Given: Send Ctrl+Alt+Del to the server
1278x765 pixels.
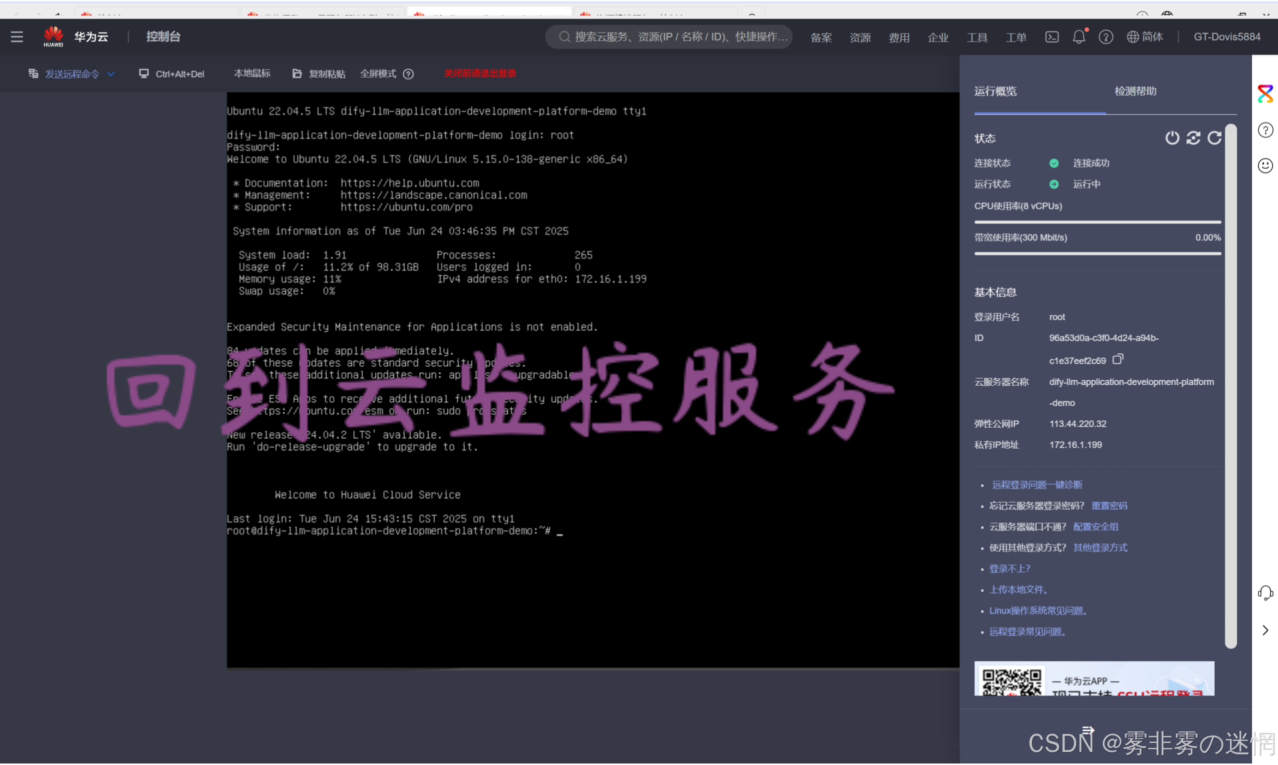Looking at the screenshot, I should 172,74.
